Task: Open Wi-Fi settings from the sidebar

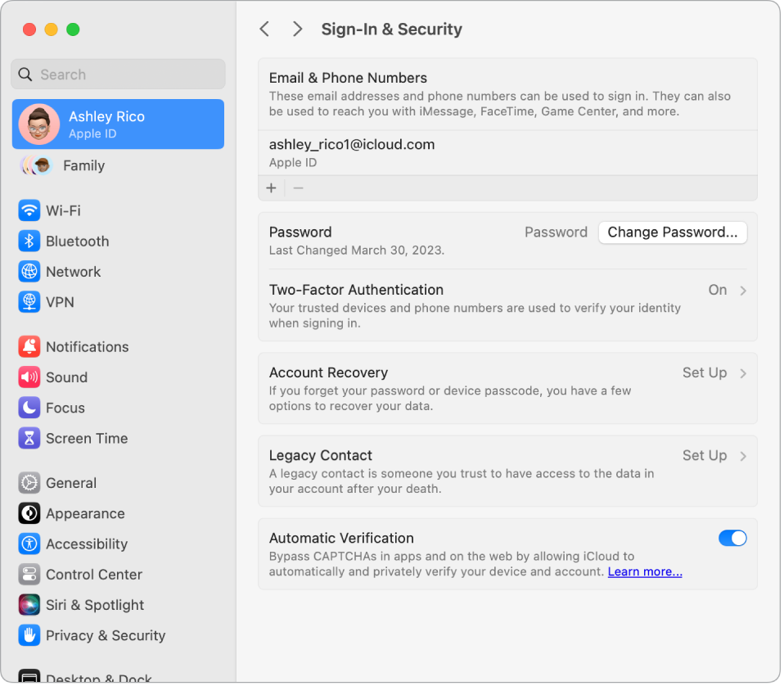Action: (29, 210)
